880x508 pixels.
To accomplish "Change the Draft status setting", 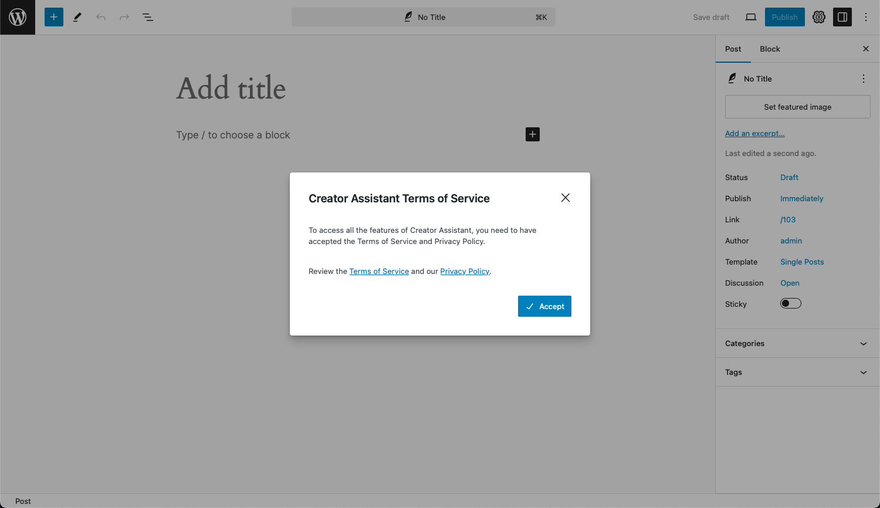I will pos(790,177).
